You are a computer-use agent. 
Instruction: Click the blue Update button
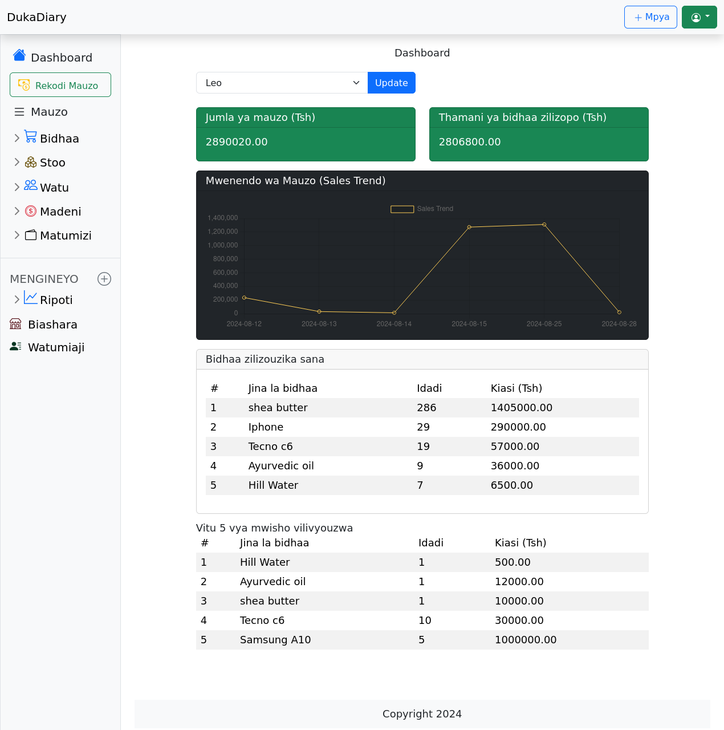point(392,83)
